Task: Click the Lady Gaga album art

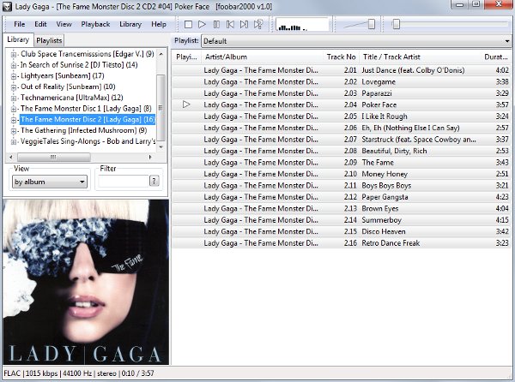Action: tap(86, 282)
